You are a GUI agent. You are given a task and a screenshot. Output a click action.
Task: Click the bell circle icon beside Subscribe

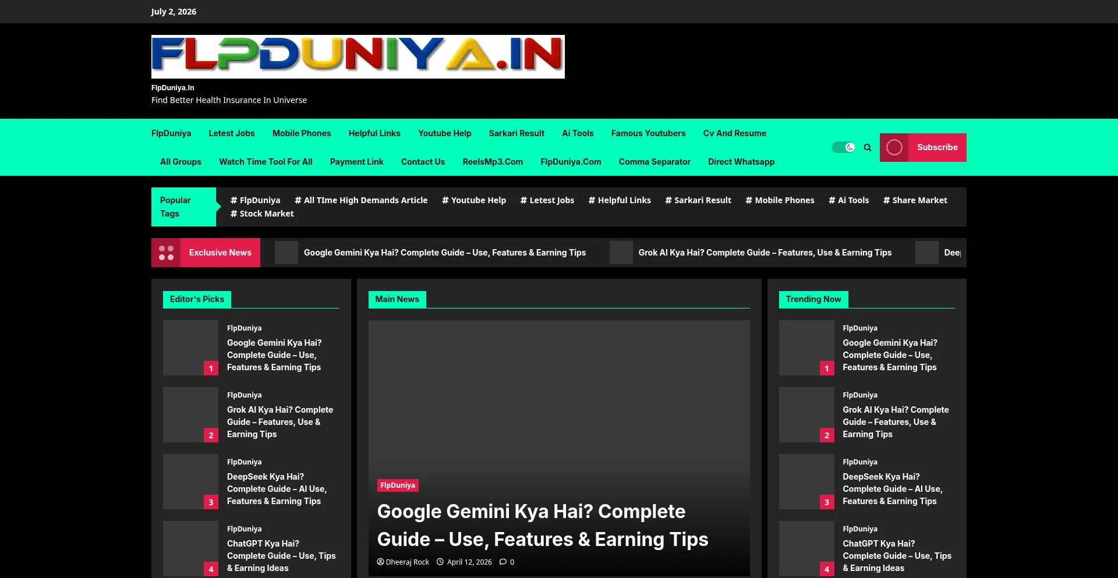coord(894,147)
